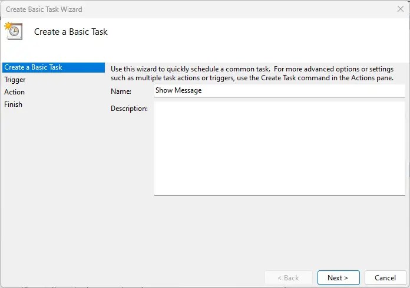Focus the Name field containing Show Message

pos(279,91)
